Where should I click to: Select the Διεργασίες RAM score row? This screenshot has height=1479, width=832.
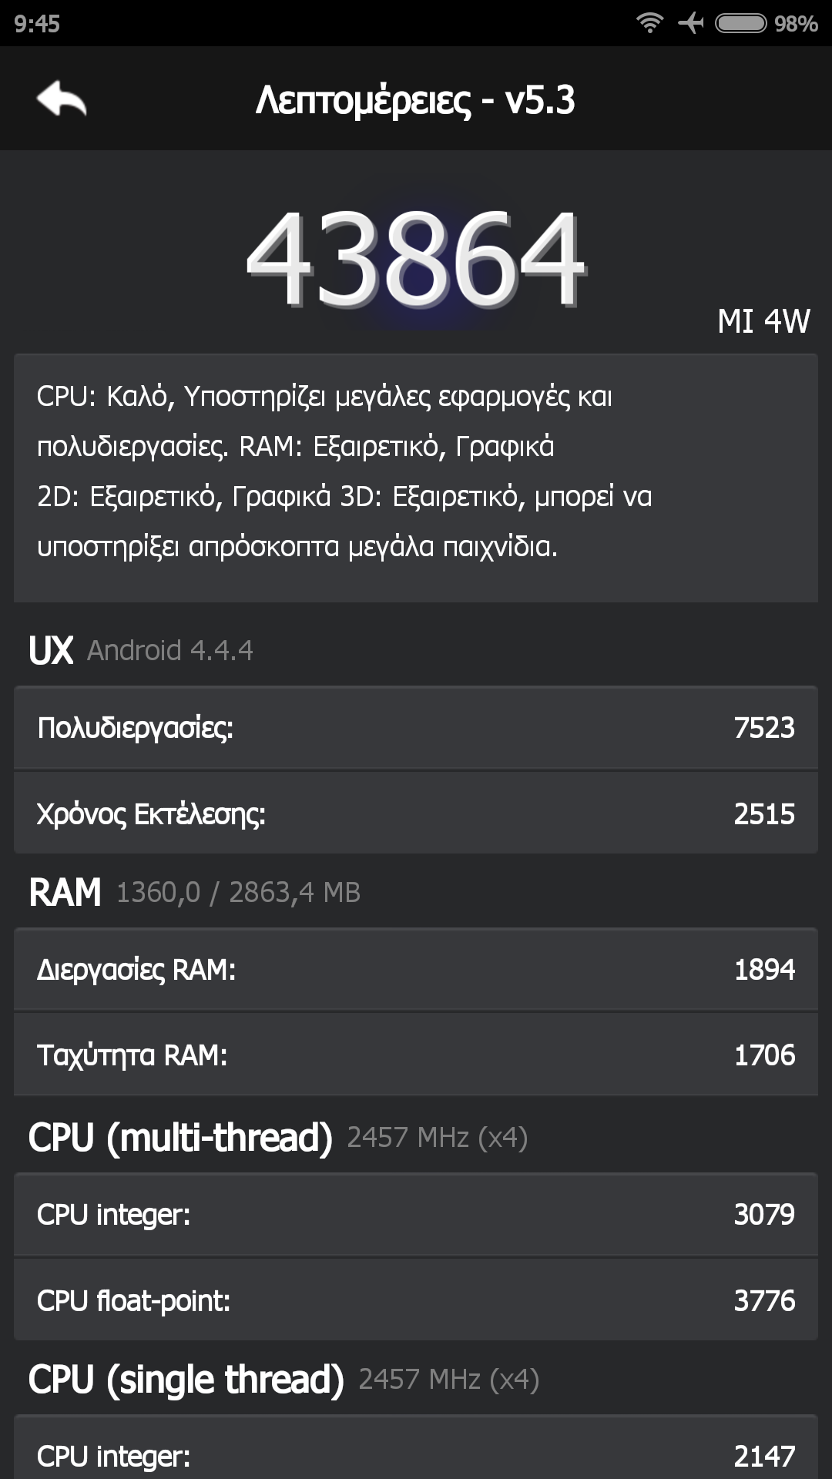coord(416,970)
